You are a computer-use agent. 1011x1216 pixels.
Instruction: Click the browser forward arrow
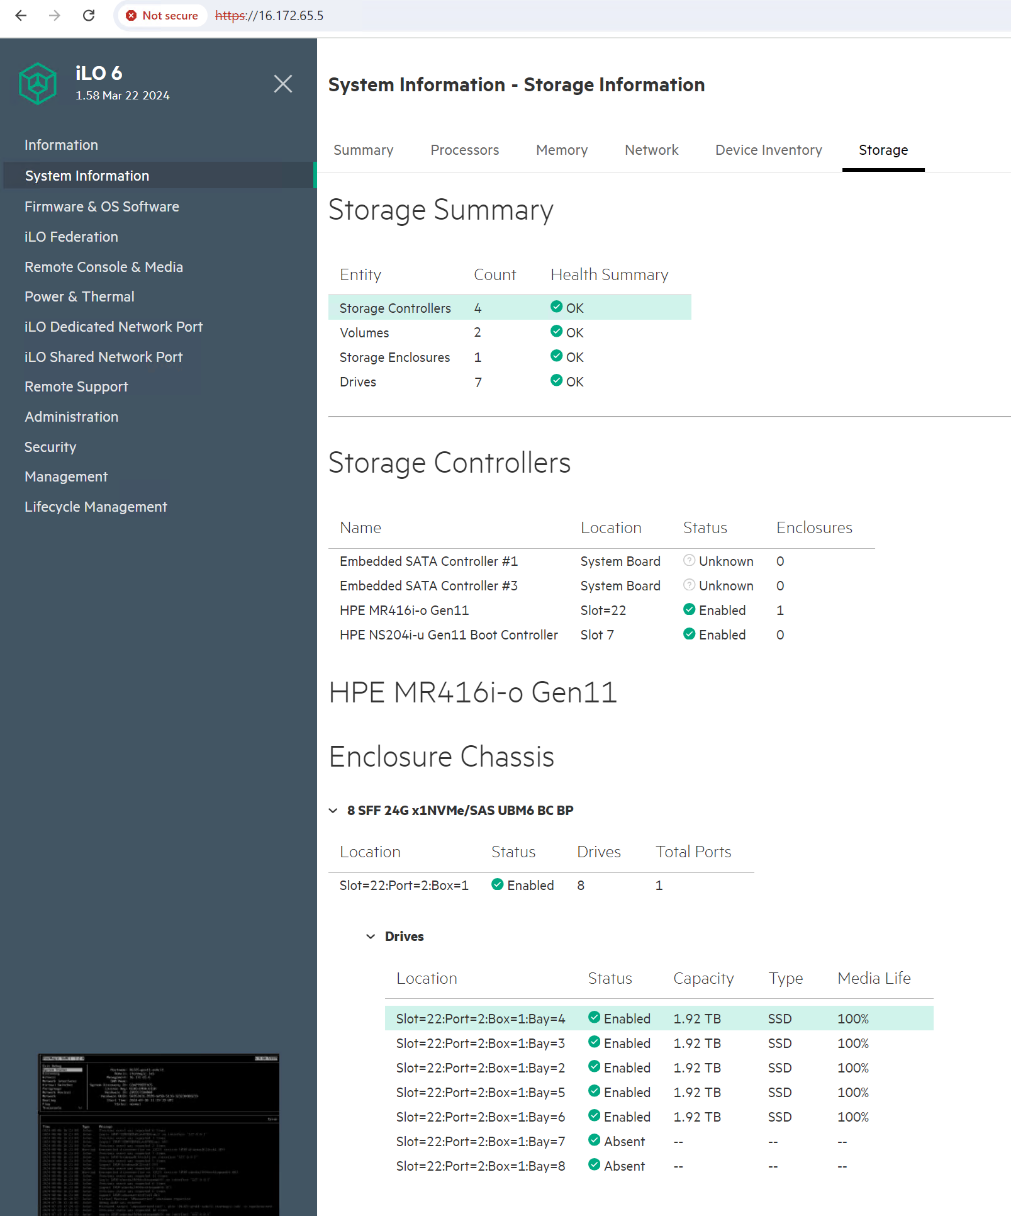point(55,16)
